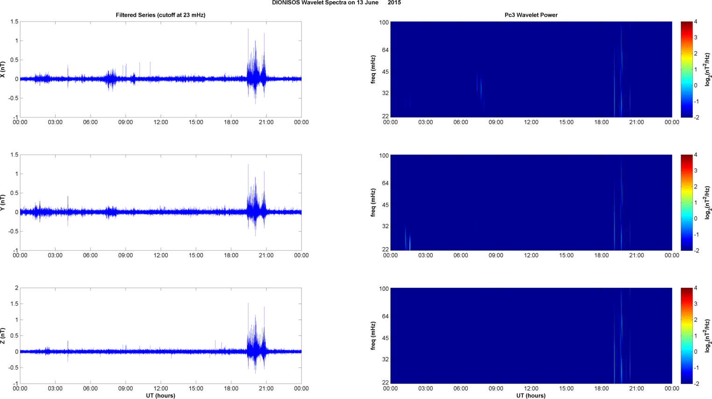Click the -2 tick on the bottom colorbar
Screen dimensions: 712x399
[697, 384]
